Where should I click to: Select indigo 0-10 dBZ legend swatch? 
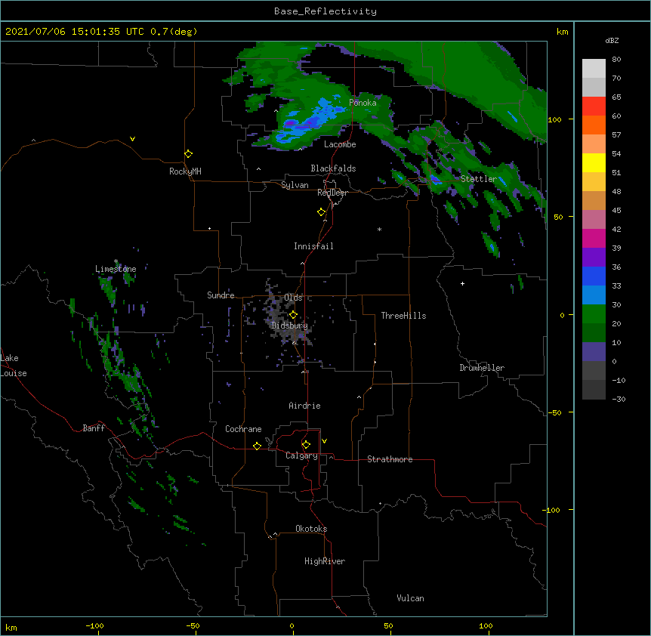[x=594, y=352]
